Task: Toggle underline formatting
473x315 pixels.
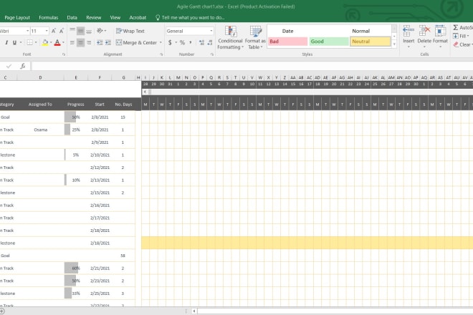Action: tap(14, 42)
